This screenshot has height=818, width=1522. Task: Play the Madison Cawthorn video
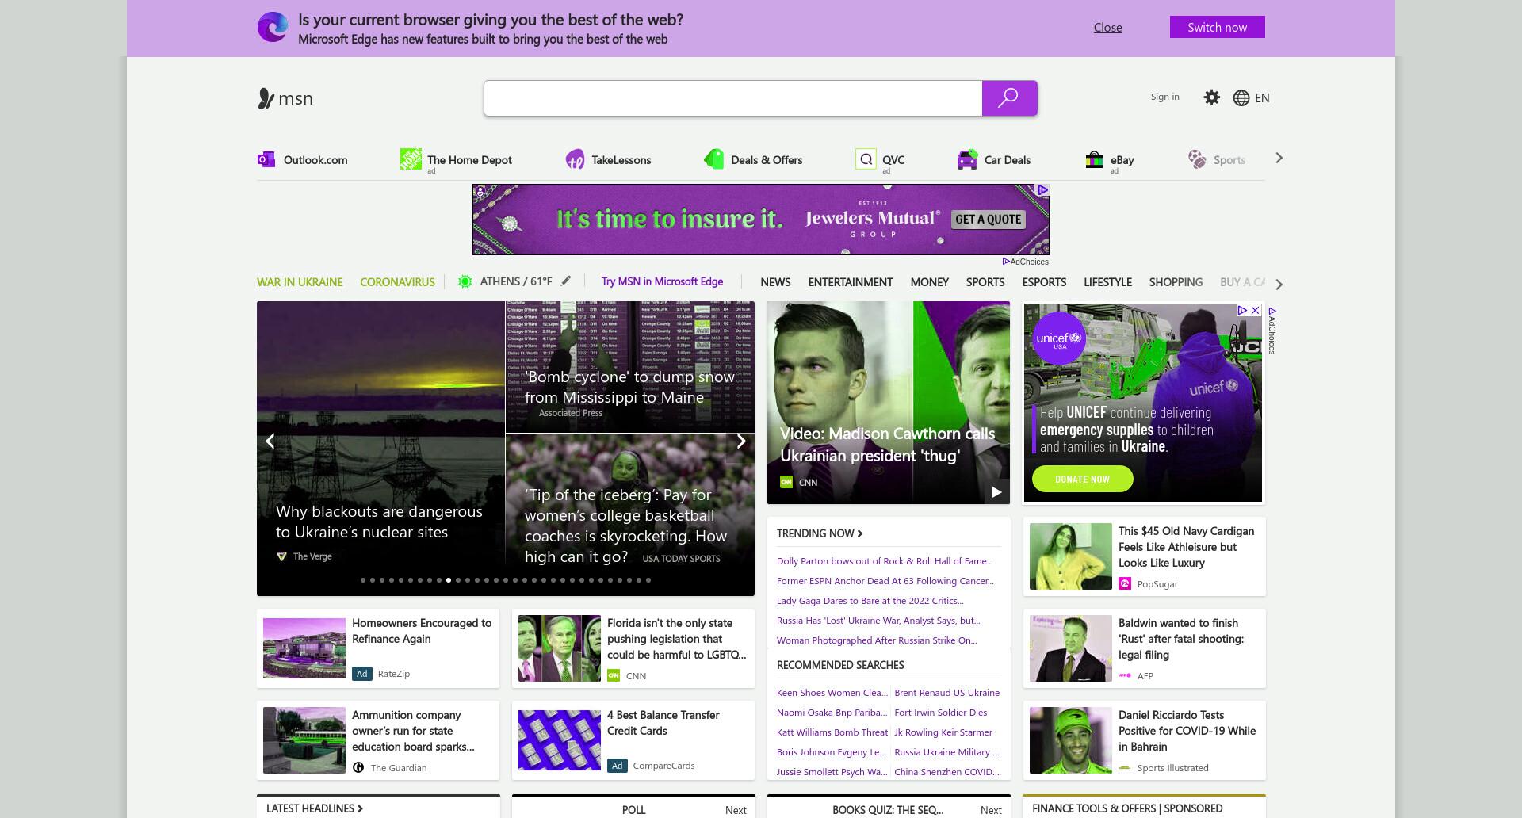click(x=996, y=492)
